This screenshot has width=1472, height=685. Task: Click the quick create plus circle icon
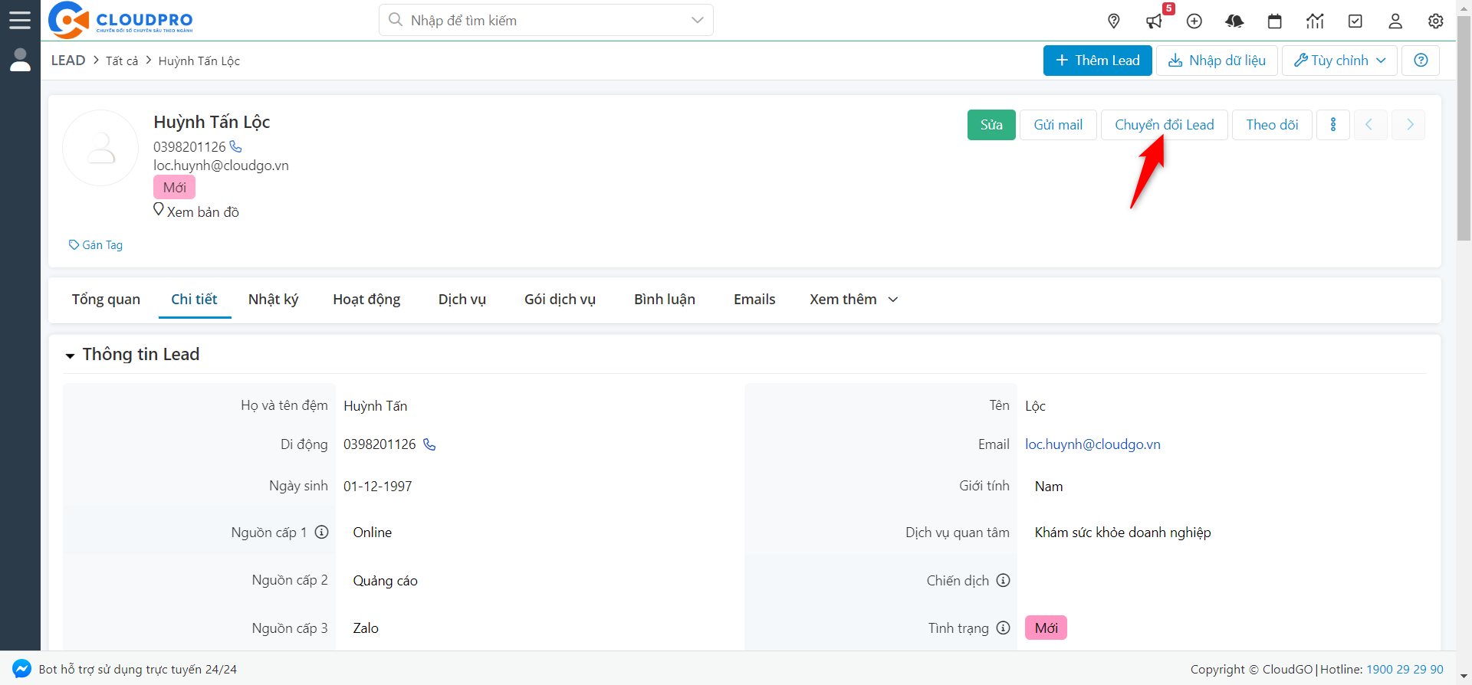tap(1194, 21)
